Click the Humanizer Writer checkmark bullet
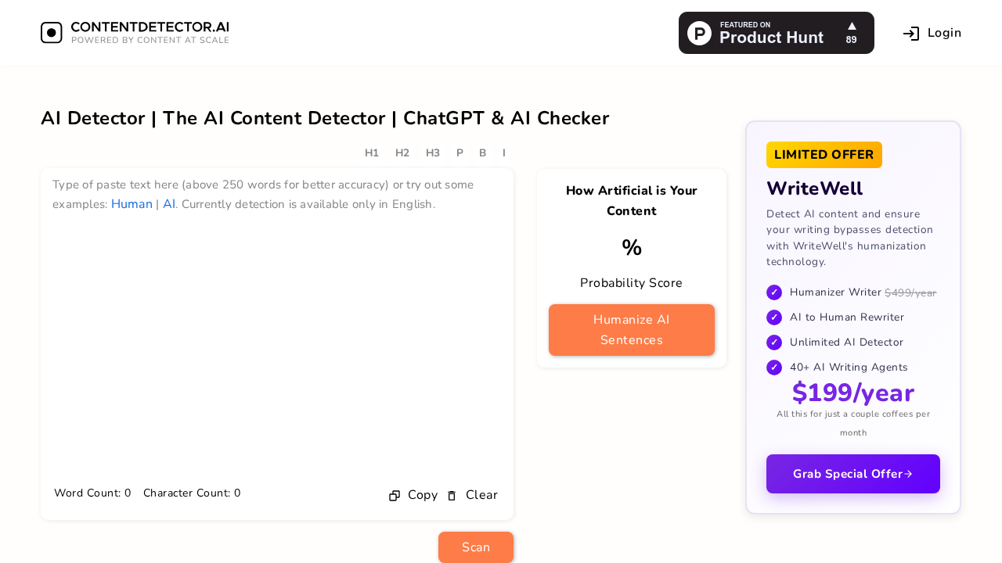 (773, 292)
